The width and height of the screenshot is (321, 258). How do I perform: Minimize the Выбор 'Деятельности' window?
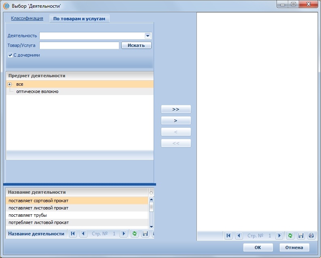pyautogui.click(x=283, y=4)
